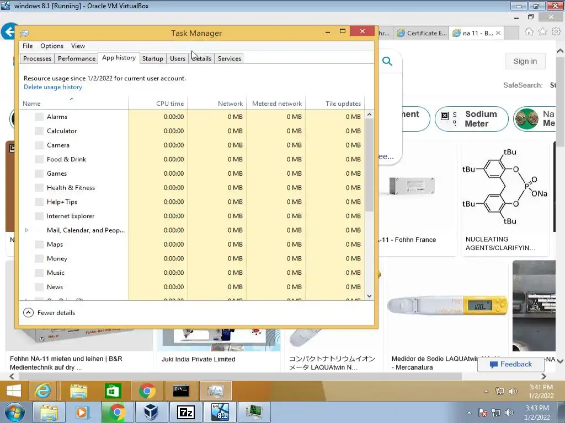
Task: Open Internet Explorer from VM taskbar
Action: click(43, 391)
